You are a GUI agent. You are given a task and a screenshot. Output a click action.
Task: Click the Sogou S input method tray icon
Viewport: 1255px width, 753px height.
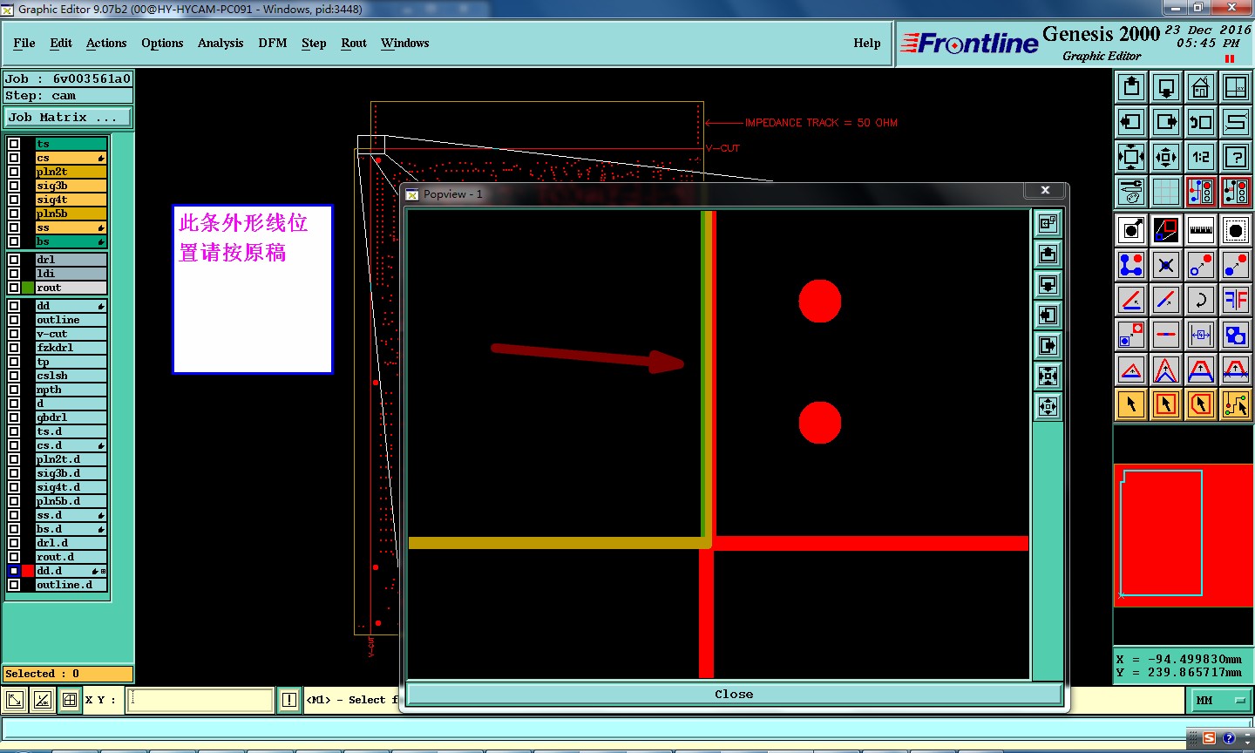tap(1209, 738)
